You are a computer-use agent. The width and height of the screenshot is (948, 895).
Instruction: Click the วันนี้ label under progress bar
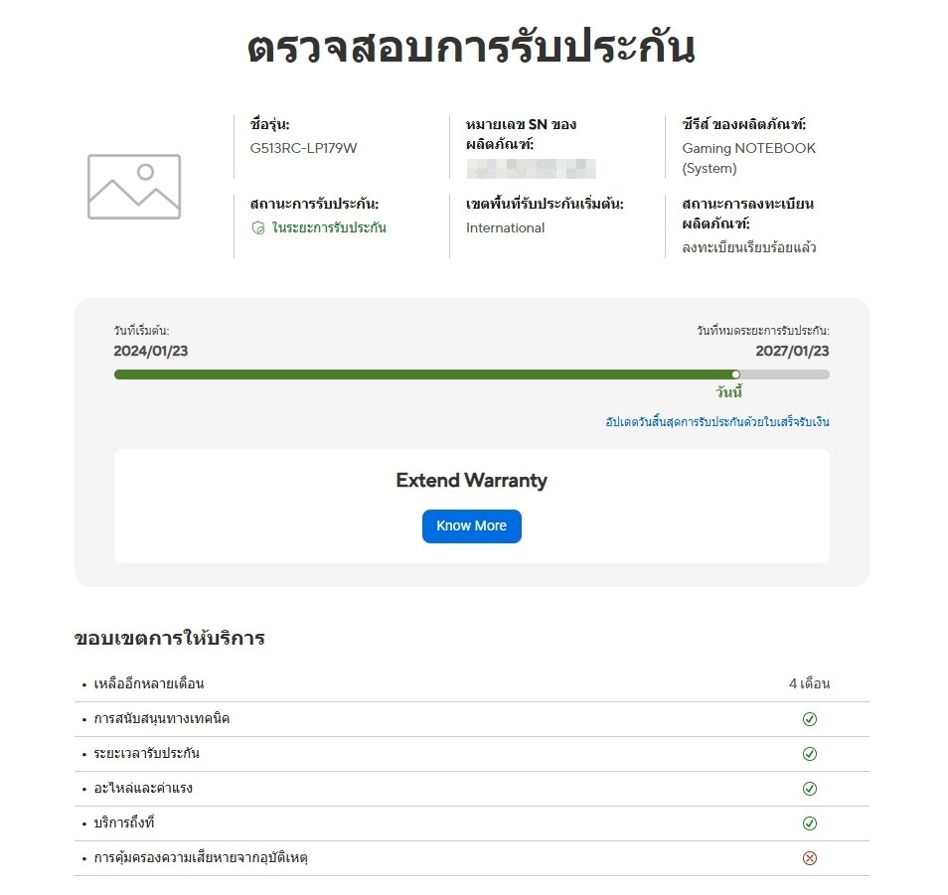click(729, 392)
